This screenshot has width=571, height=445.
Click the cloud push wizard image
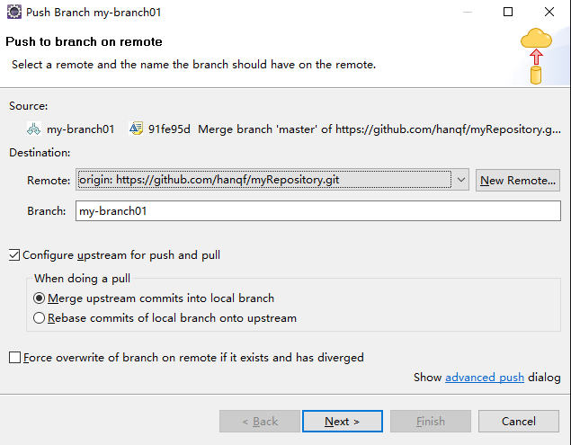(x=536, y=56)
